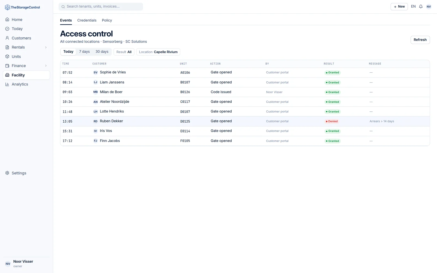Screen dimensions: 437x273
Task: Select the 30 days time range
Action: click(102, 52)
